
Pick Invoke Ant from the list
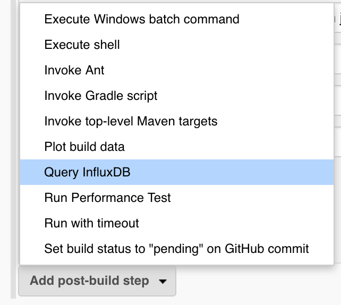74,70
